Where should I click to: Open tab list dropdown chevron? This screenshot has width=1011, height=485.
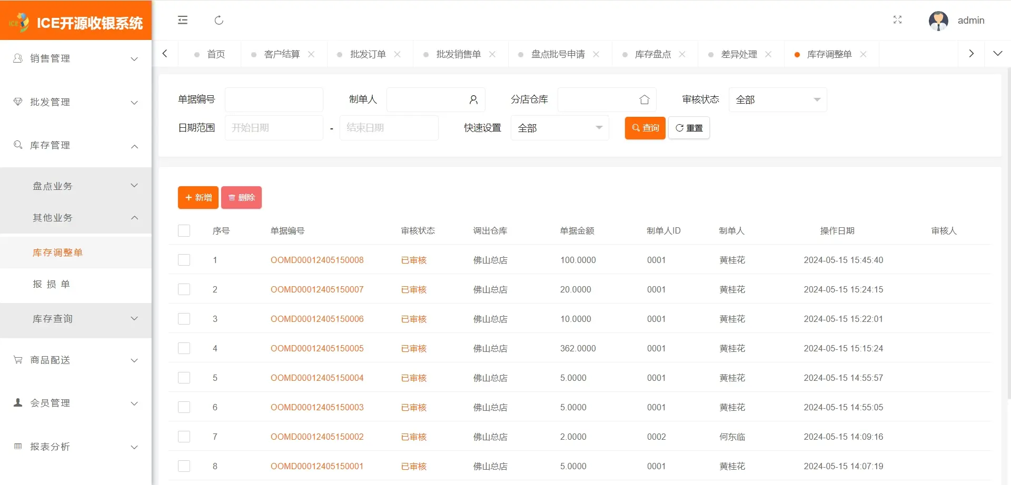[997, 54]
